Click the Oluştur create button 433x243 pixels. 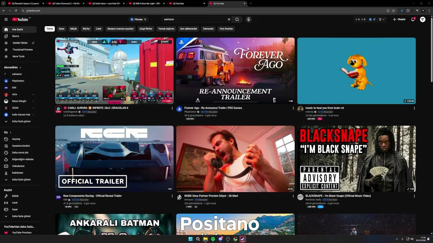399,20
